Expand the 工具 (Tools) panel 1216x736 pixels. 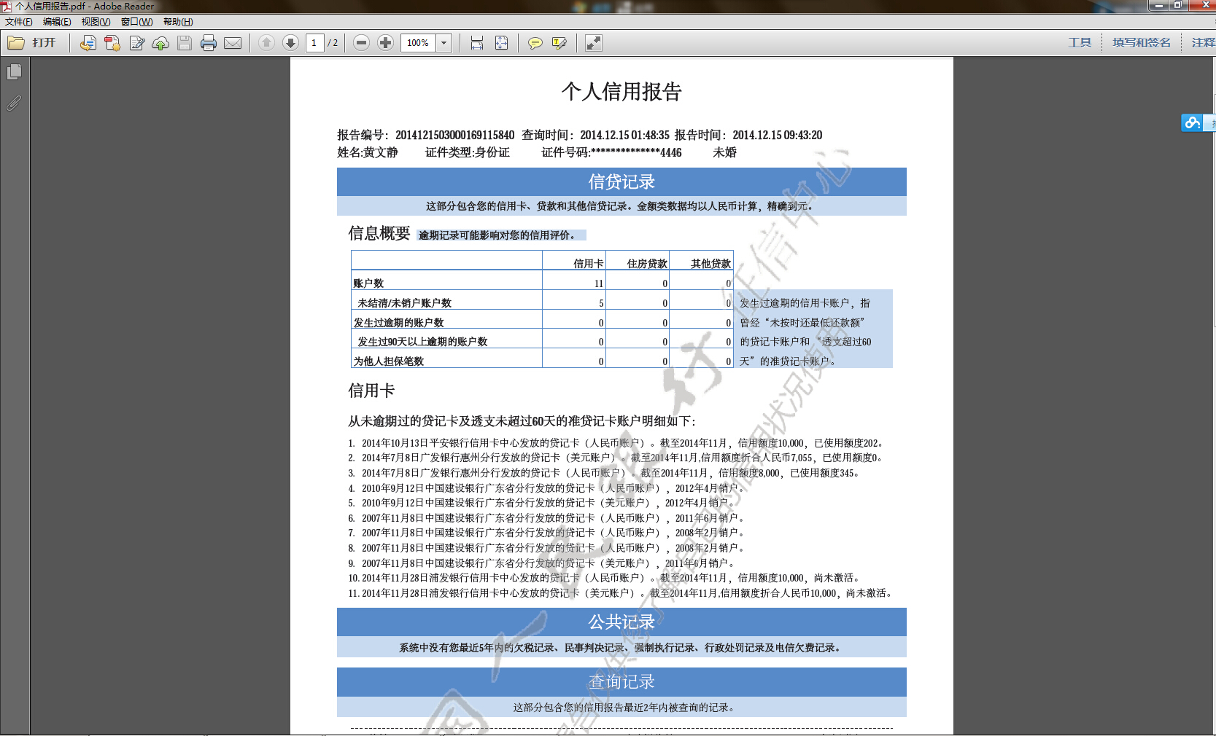[1080, 43]
